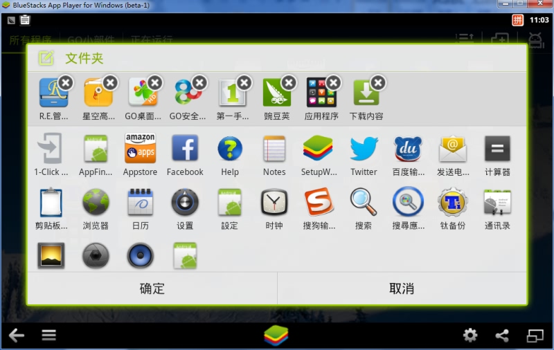The image size is (554, 350).
Task: Switch to the 正在运行 tab
Action: (x=152, y=40)
